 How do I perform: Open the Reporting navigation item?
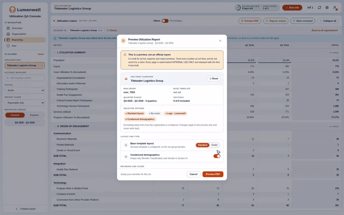tap(25, 40)
